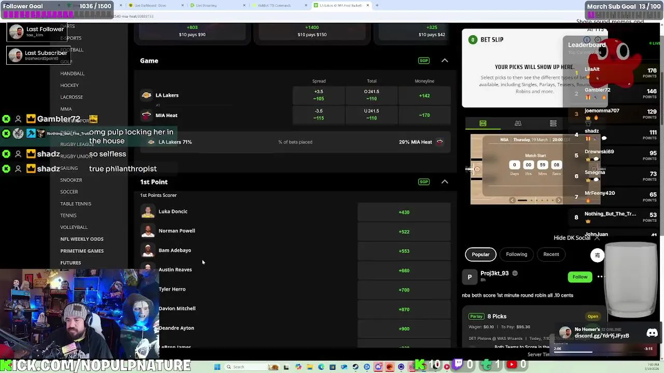
Task: Follow user Proj3kt_93
Action: pos(580,277)
